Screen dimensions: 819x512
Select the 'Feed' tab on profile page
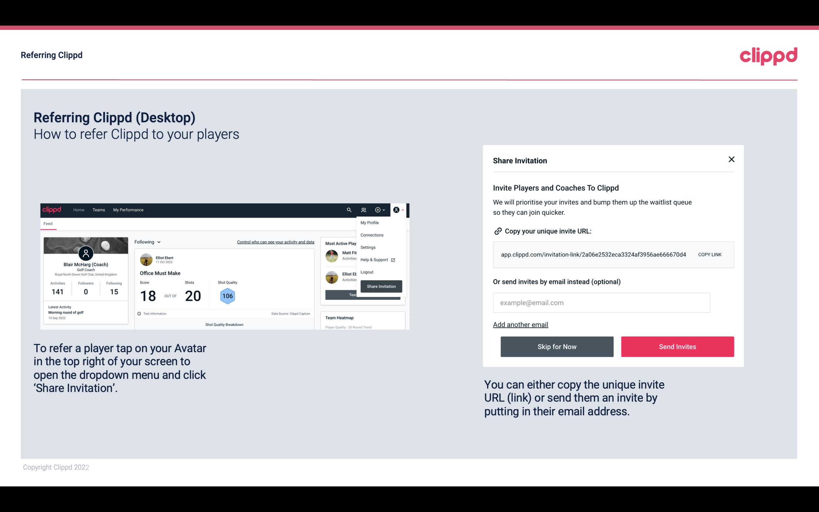[48, 223]
